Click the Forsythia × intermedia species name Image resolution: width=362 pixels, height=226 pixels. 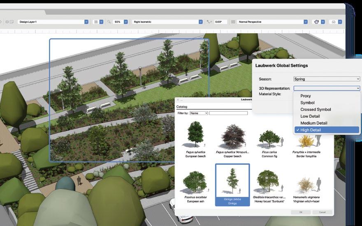pyautogui.click(x=306, y=152)
